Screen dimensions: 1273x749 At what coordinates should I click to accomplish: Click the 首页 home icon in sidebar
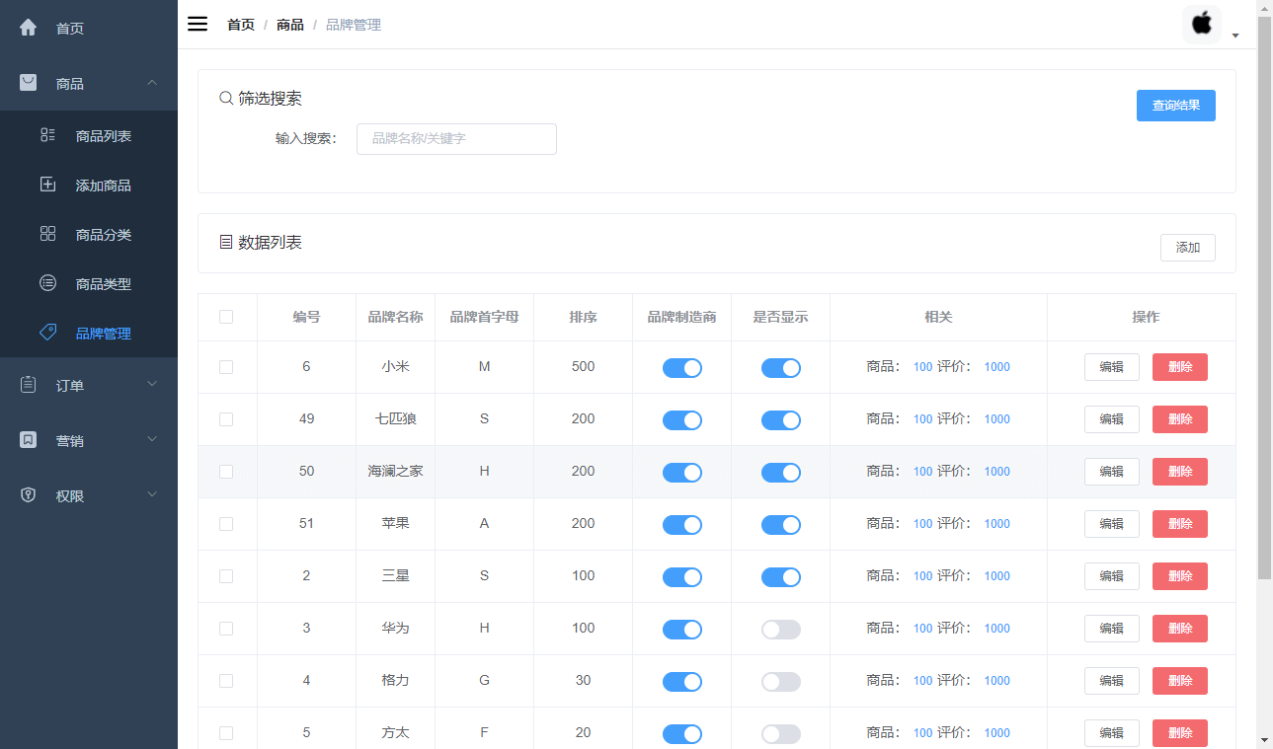tap(27, 28)
